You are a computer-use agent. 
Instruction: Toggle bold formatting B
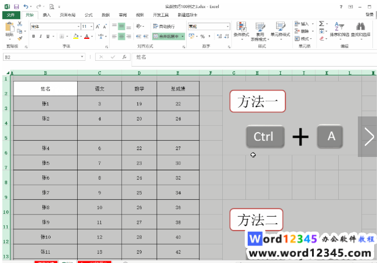pyautogui.click(x=34, y=36)
